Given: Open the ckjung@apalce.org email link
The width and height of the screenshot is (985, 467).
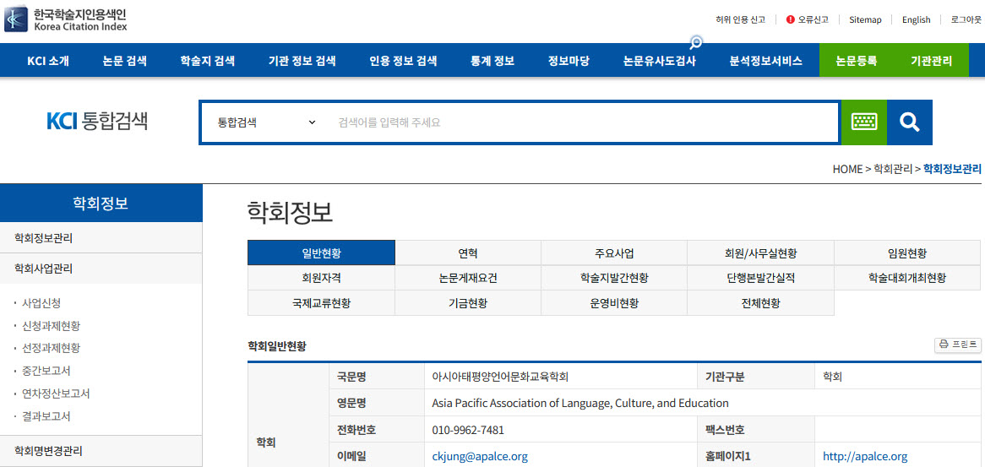Looking at the screenshot, I should click(x=479, y=456).
